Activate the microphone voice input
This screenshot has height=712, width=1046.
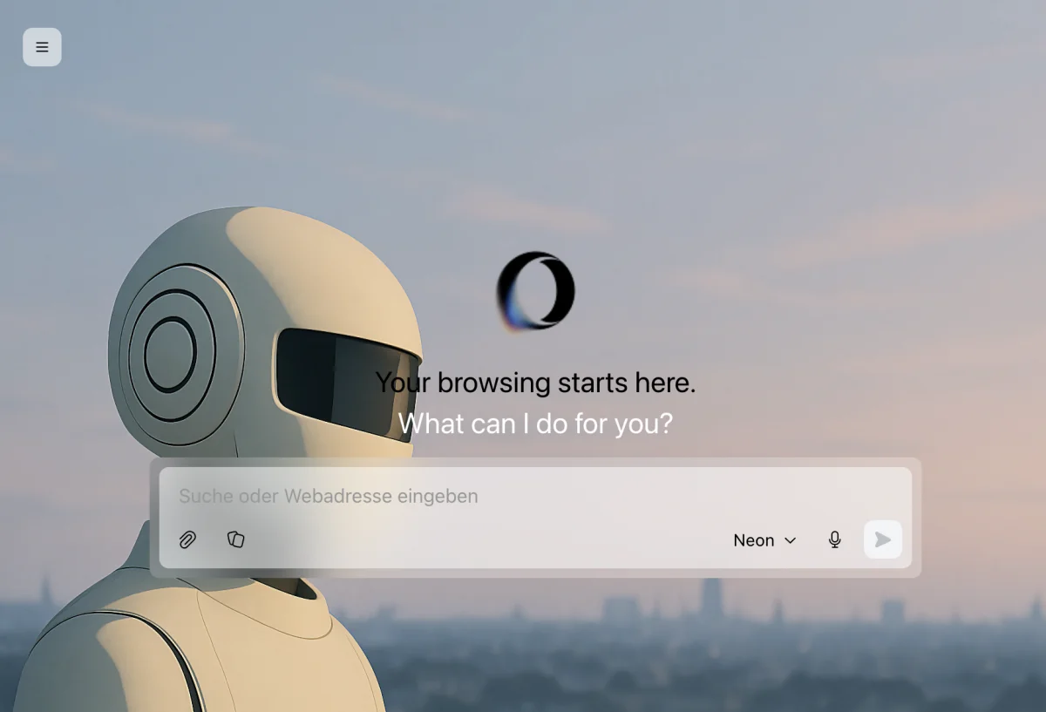pyautogui.click(x=834, y=540)
